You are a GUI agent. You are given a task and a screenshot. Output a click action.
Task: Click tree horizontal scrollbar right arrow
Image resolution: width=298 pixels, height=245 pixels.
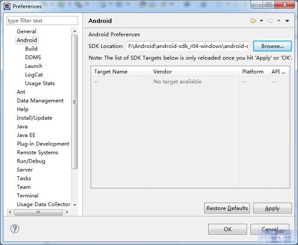[67, 212]
